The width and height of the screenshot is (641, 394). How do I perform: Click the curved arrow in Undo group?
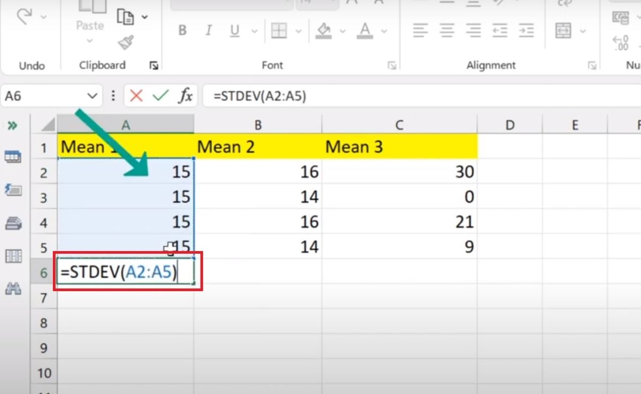(x=25, y=17)
